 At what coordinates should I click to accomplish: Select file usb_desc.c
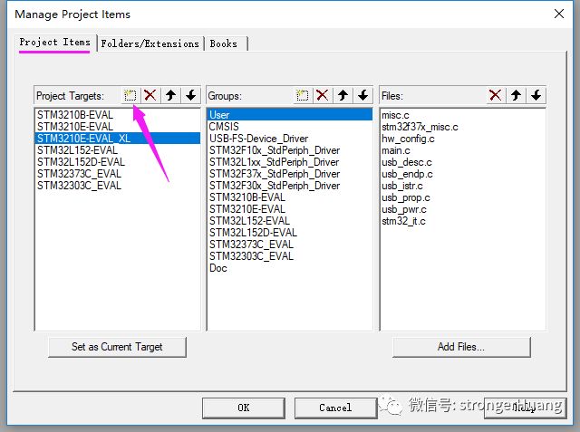point(463,162)
